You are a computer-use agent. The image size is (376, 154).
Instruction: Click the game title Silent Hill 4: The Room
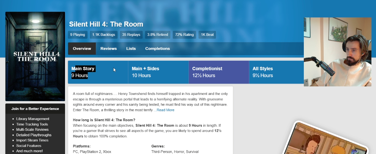click(x=106, y=24)
